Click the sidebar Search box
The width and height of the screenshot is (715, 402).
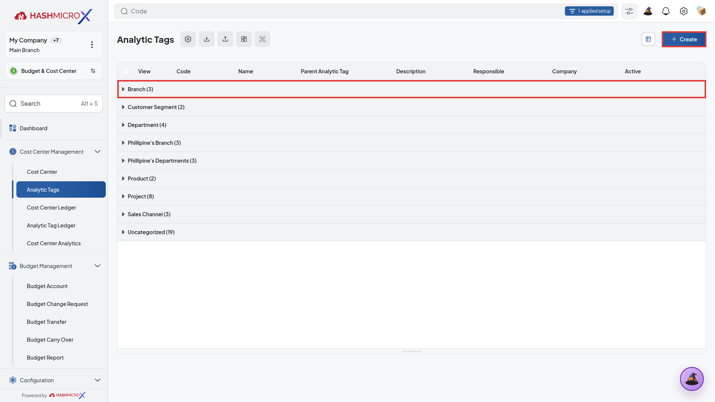54,103
